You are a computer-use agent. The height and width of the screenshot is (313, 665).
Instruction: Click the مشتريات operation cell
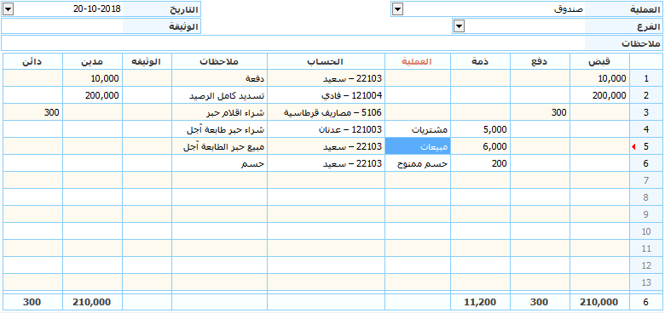[418, 129]
